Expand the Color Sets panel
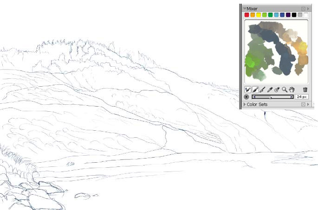This screenshot has height=210, width=318. pos(245,104)
